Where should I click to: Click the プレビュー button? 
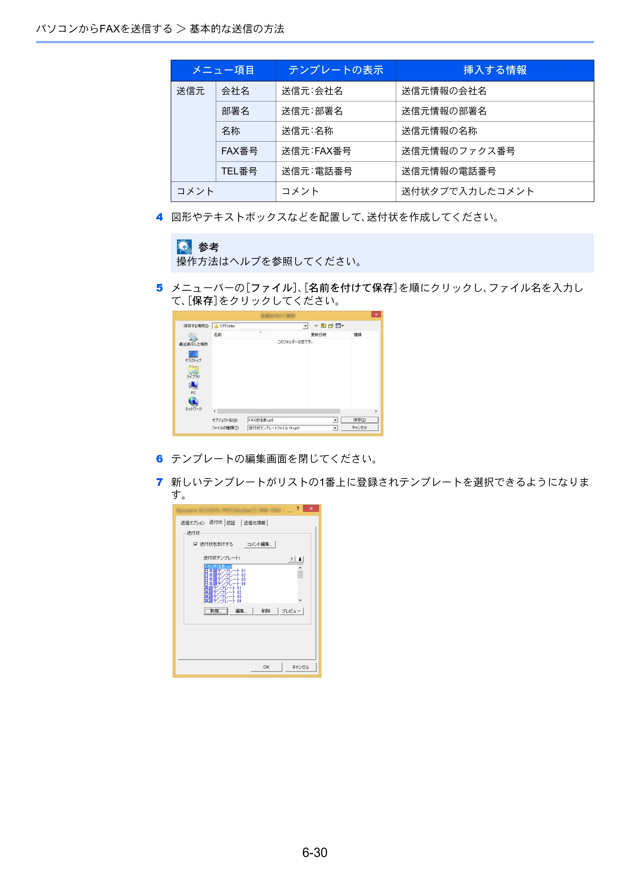coord(291,611)
